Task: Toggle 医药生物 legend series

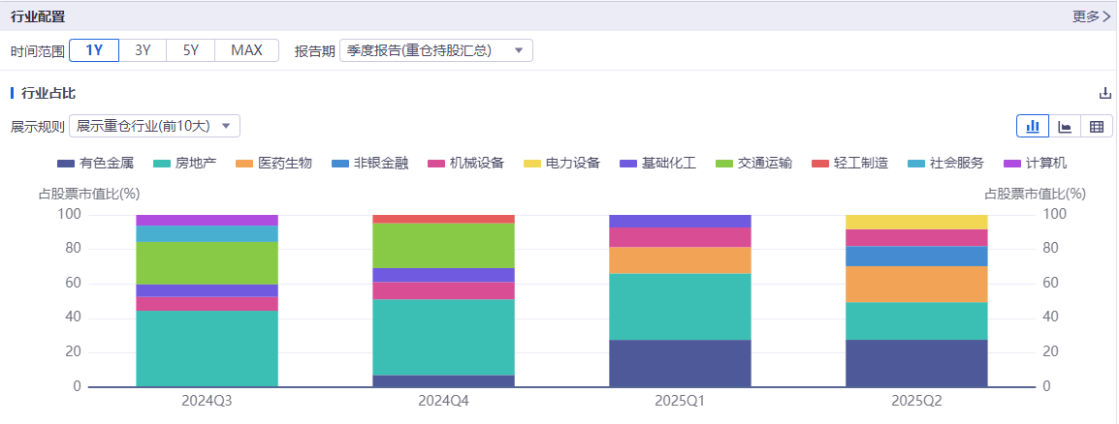Action: [x=274, y=164]
